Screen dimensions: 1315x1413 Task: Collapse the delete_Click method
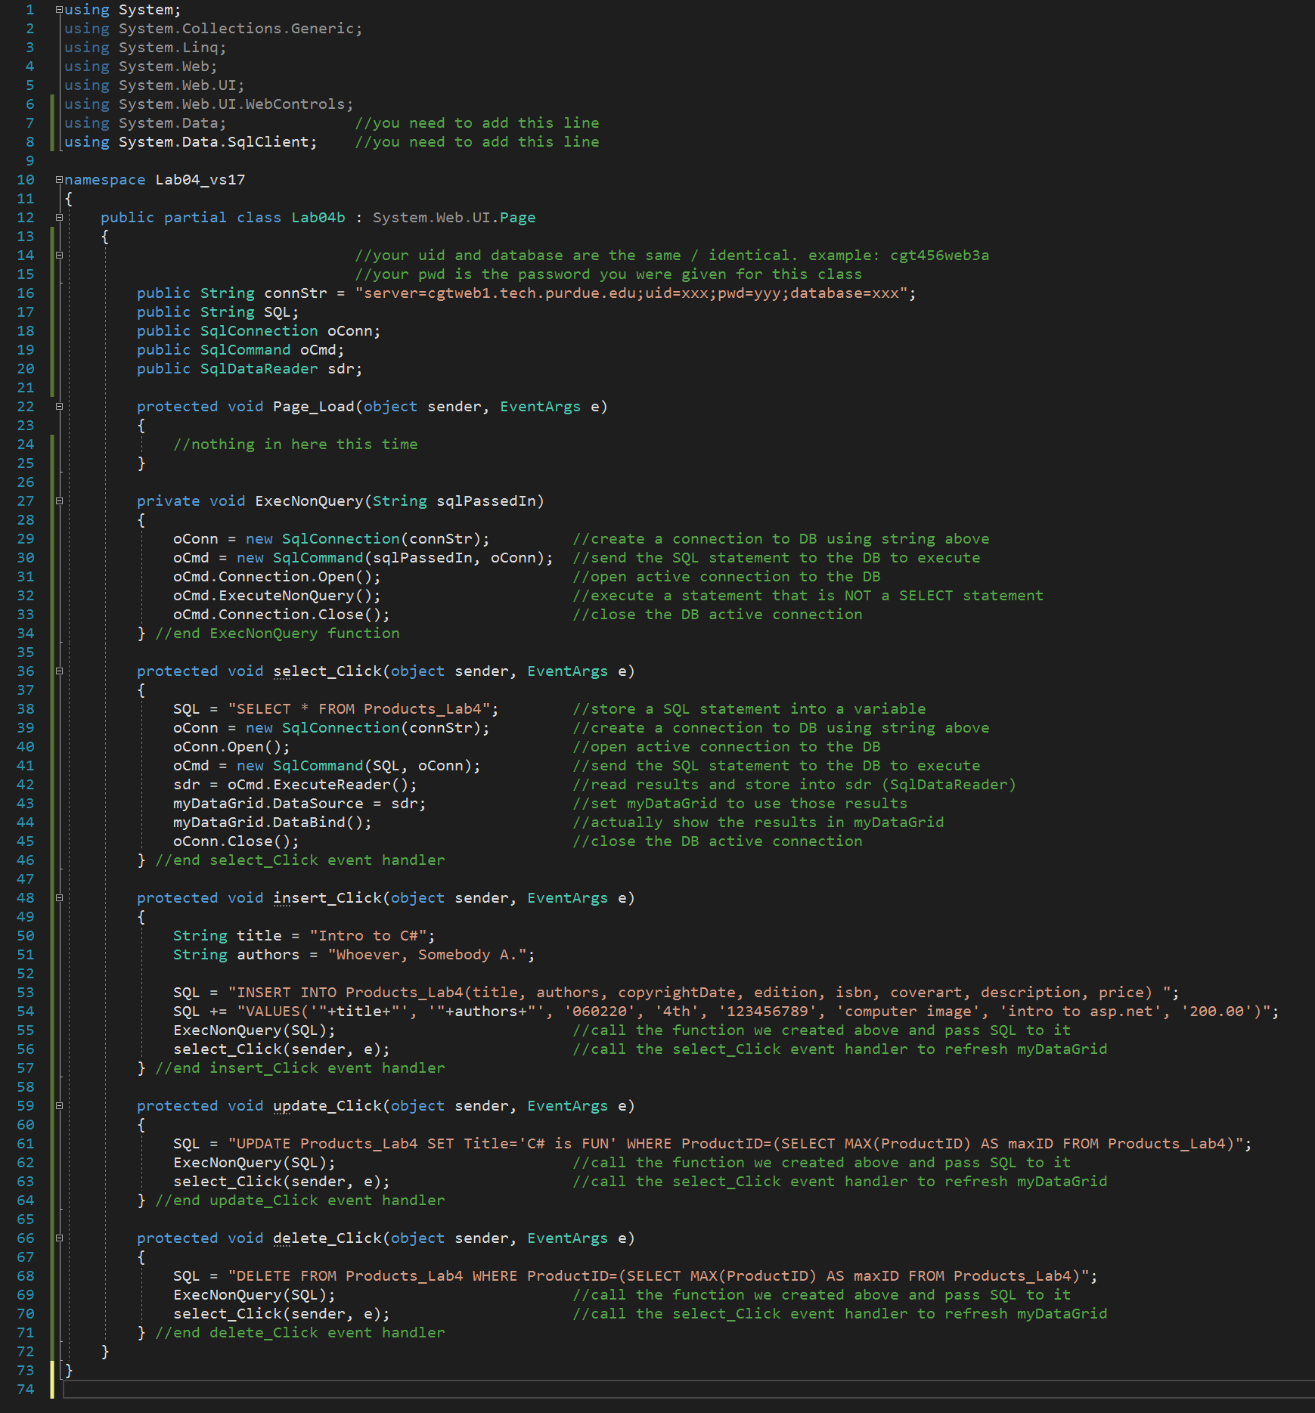point(59,1238)
